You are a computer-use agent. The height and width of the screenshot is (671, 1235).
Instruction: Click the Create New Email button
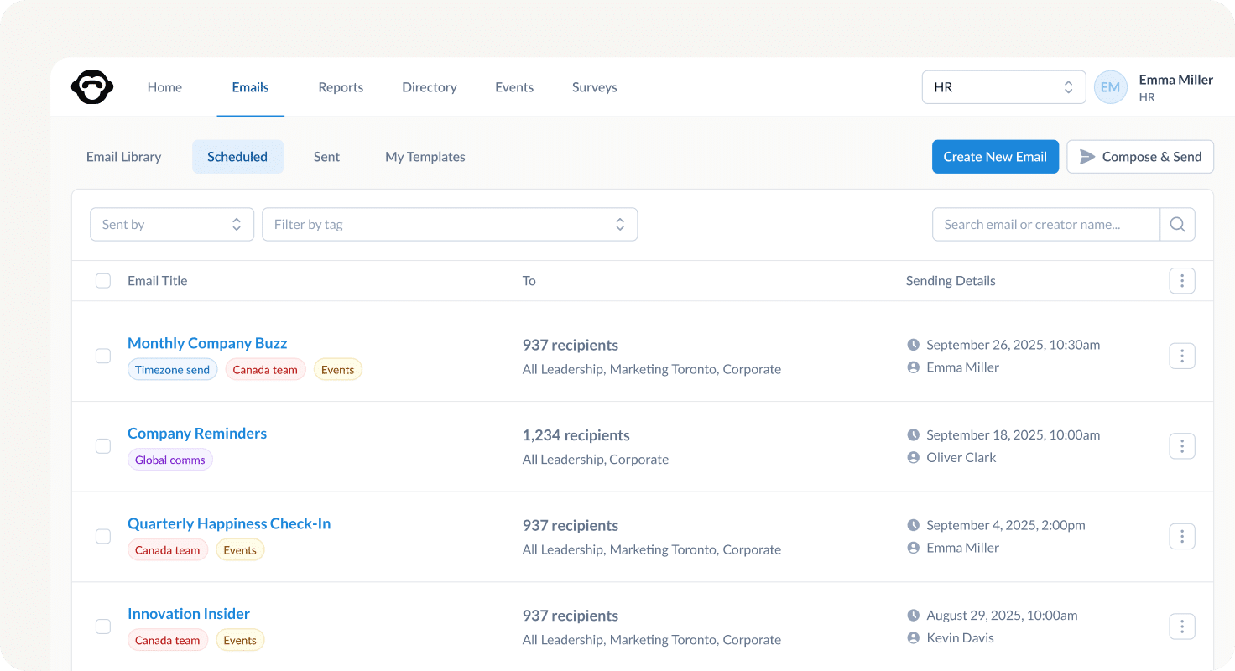coord(995,156)
